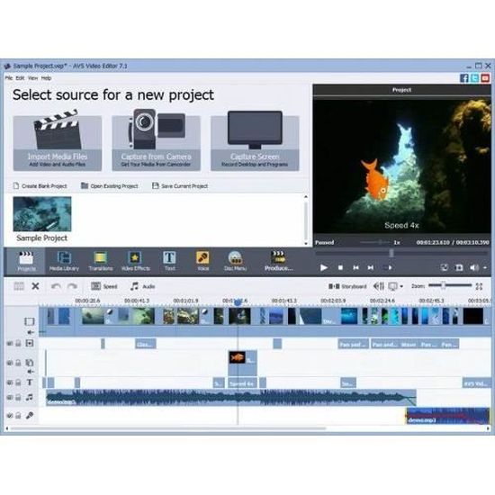Select the voice track microphone icon
The width and height of the screenshot is (495, 495).
30,416
